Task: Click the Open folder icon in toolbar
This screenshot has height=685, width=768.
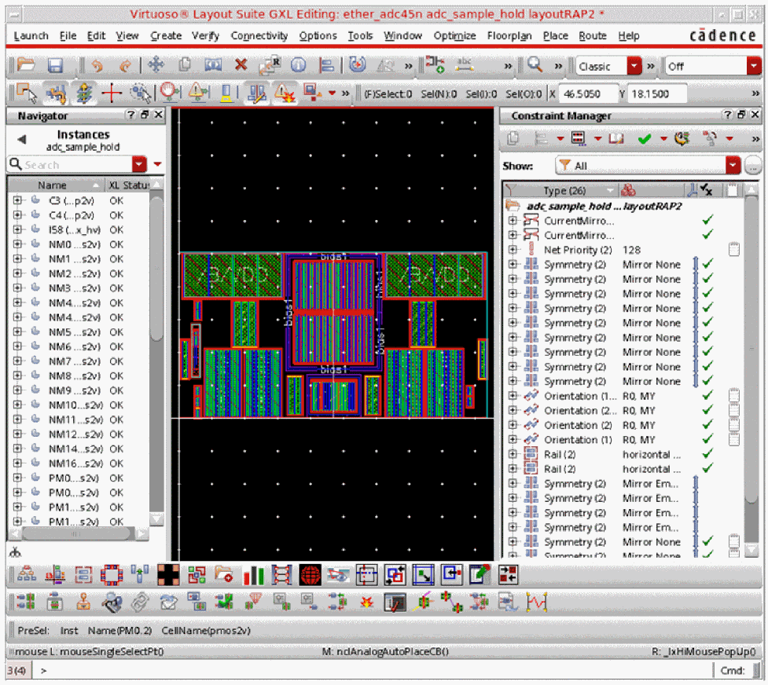Action: (x=26, y=66)
